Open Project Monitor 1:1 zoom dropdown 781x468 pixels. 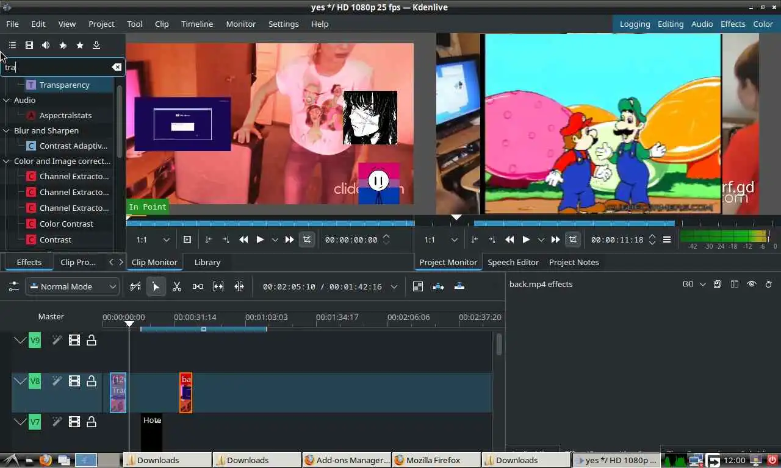click(x=441, y=239)
